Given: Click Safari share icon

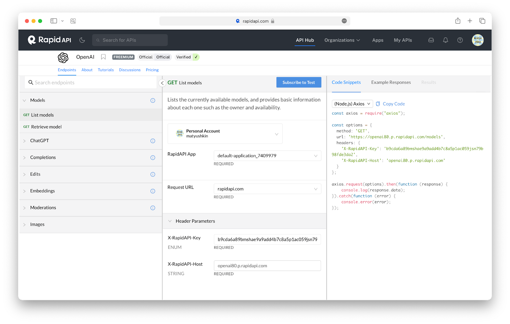Looking at the screenshot, I should [458, 21].
